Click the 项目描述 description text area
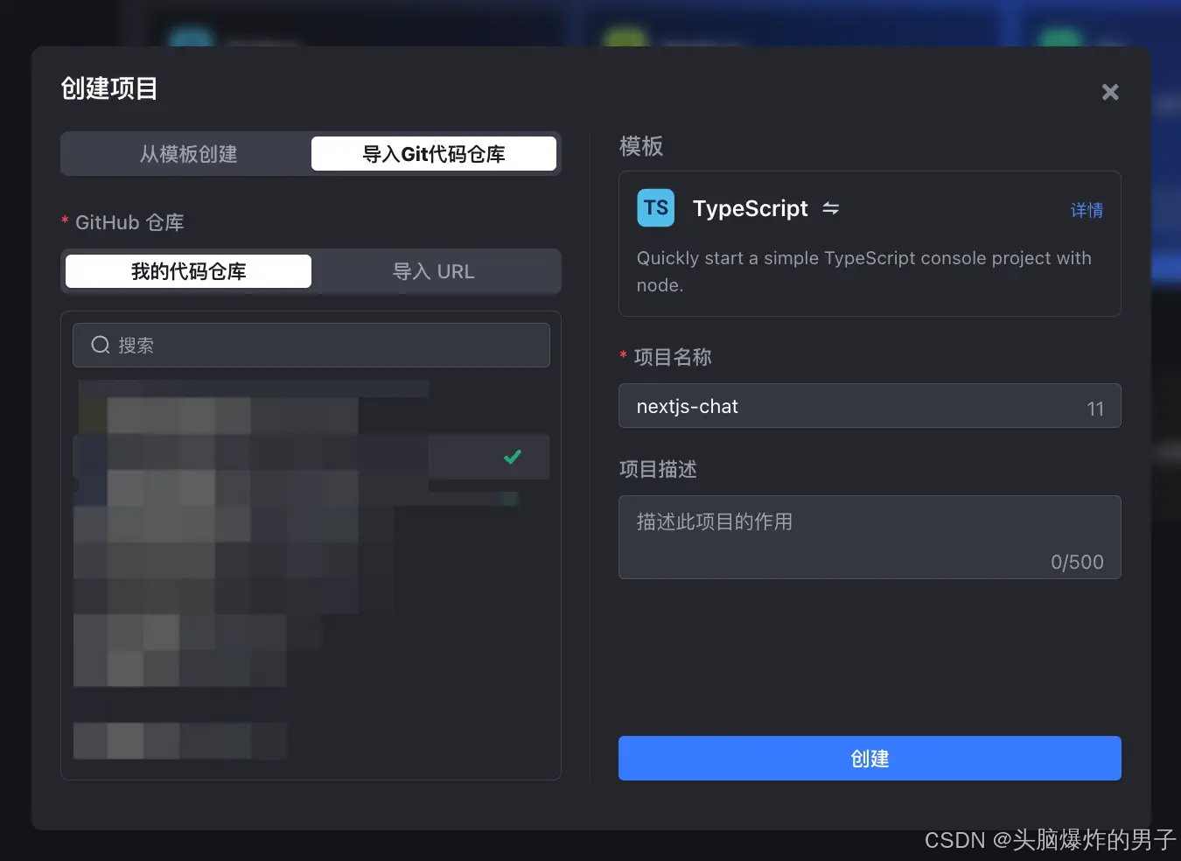Screen dimensions: 1181x861 tap(870, 537)
